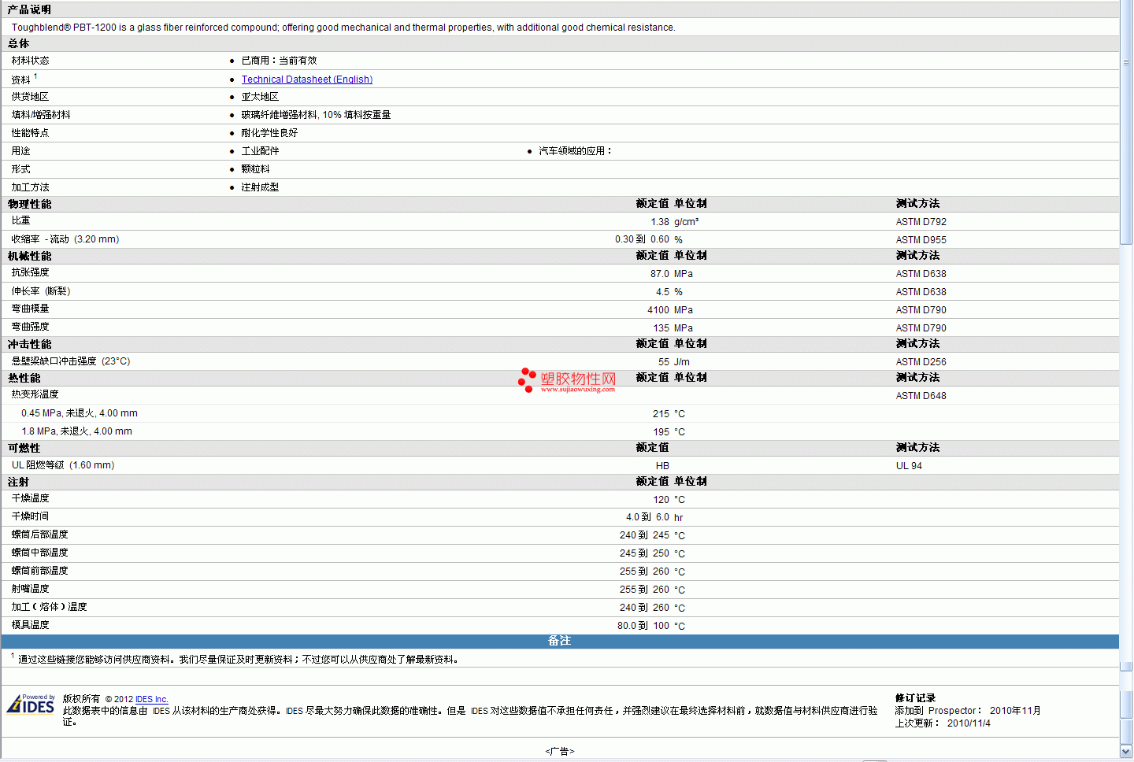Click the "伸长率 (断裂)" row label
The height and width of the screenshot is (762, 1134).
[41, 291]
